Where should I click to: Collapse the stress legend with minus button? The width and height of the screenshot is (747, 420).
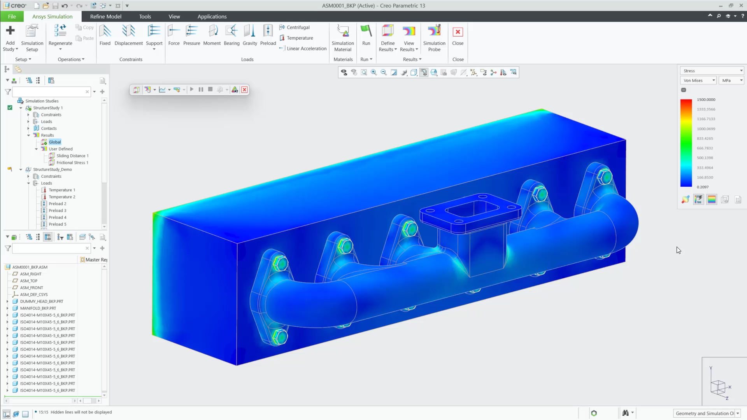(684, 90)
